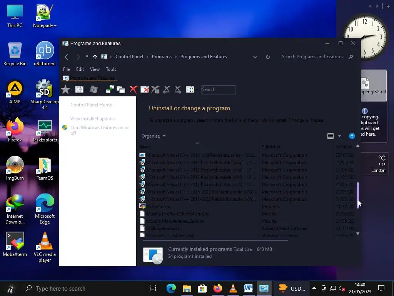Click the qBittorrent desktop icon
Screen dimensions: 394x296
(x=45, y=54)
